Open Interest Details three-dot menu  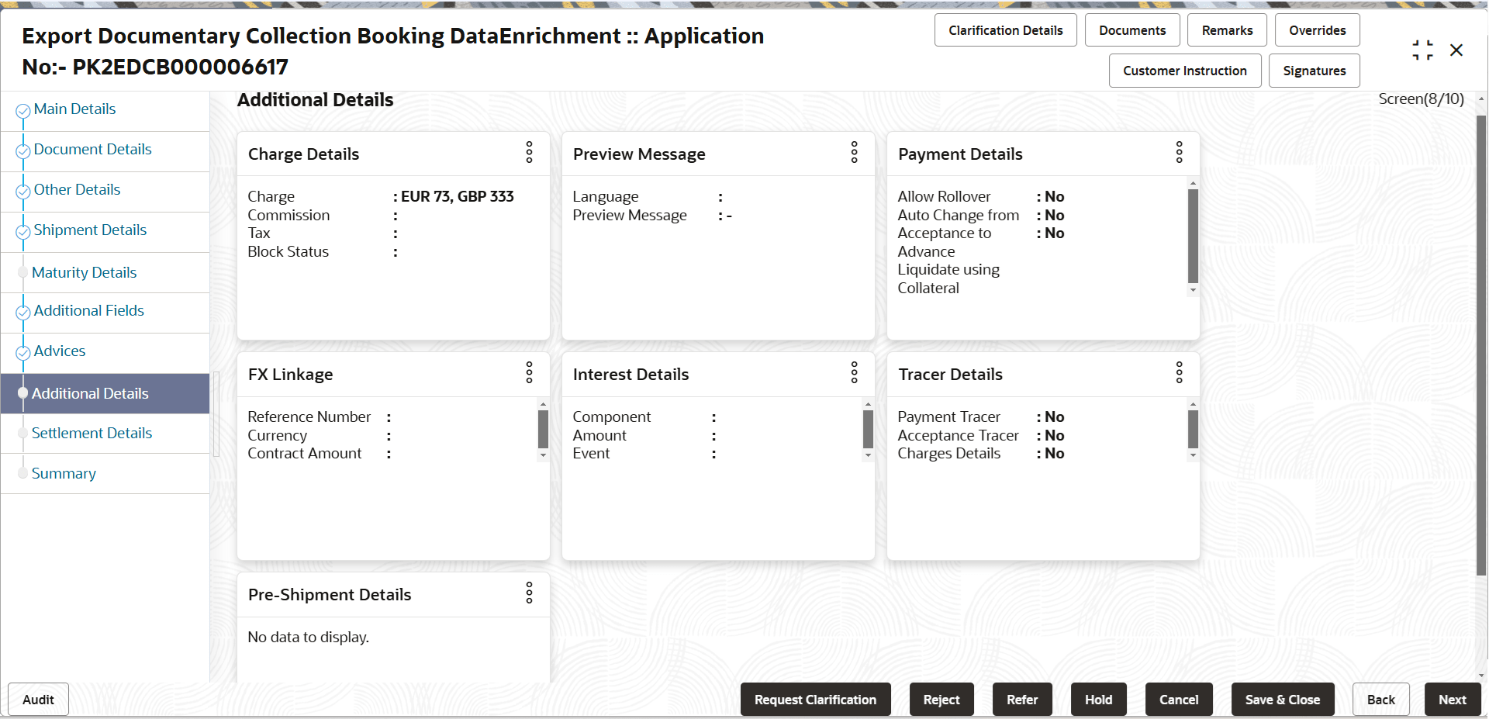coord(855,372)
